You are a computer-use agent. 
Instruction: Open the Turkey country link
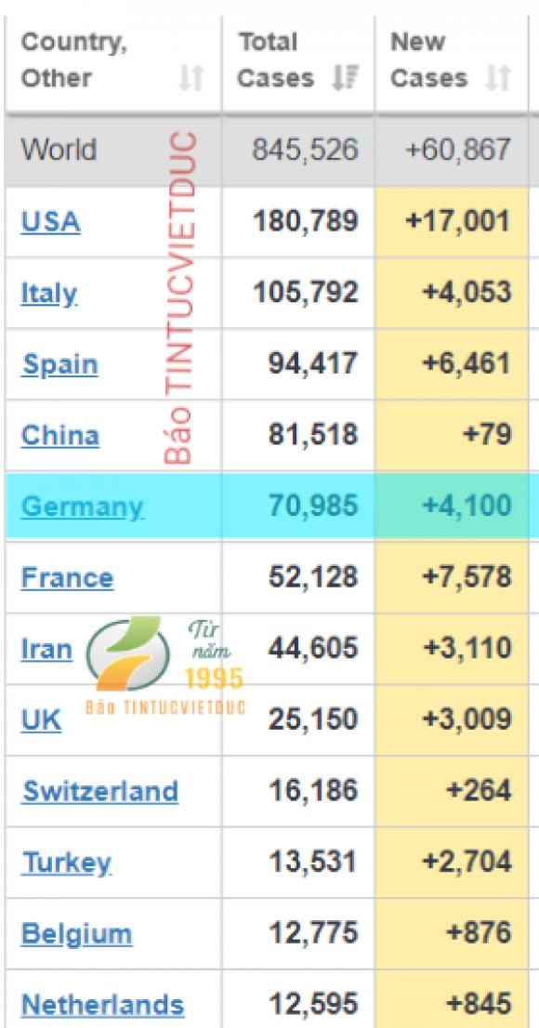(x=66, y=863)
